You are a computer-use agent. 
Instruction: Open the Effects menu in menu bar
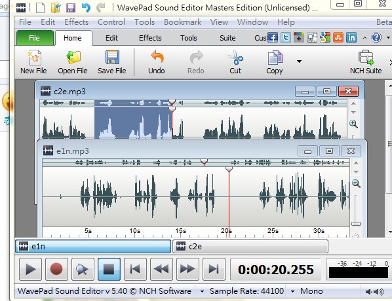coord(77,22)
